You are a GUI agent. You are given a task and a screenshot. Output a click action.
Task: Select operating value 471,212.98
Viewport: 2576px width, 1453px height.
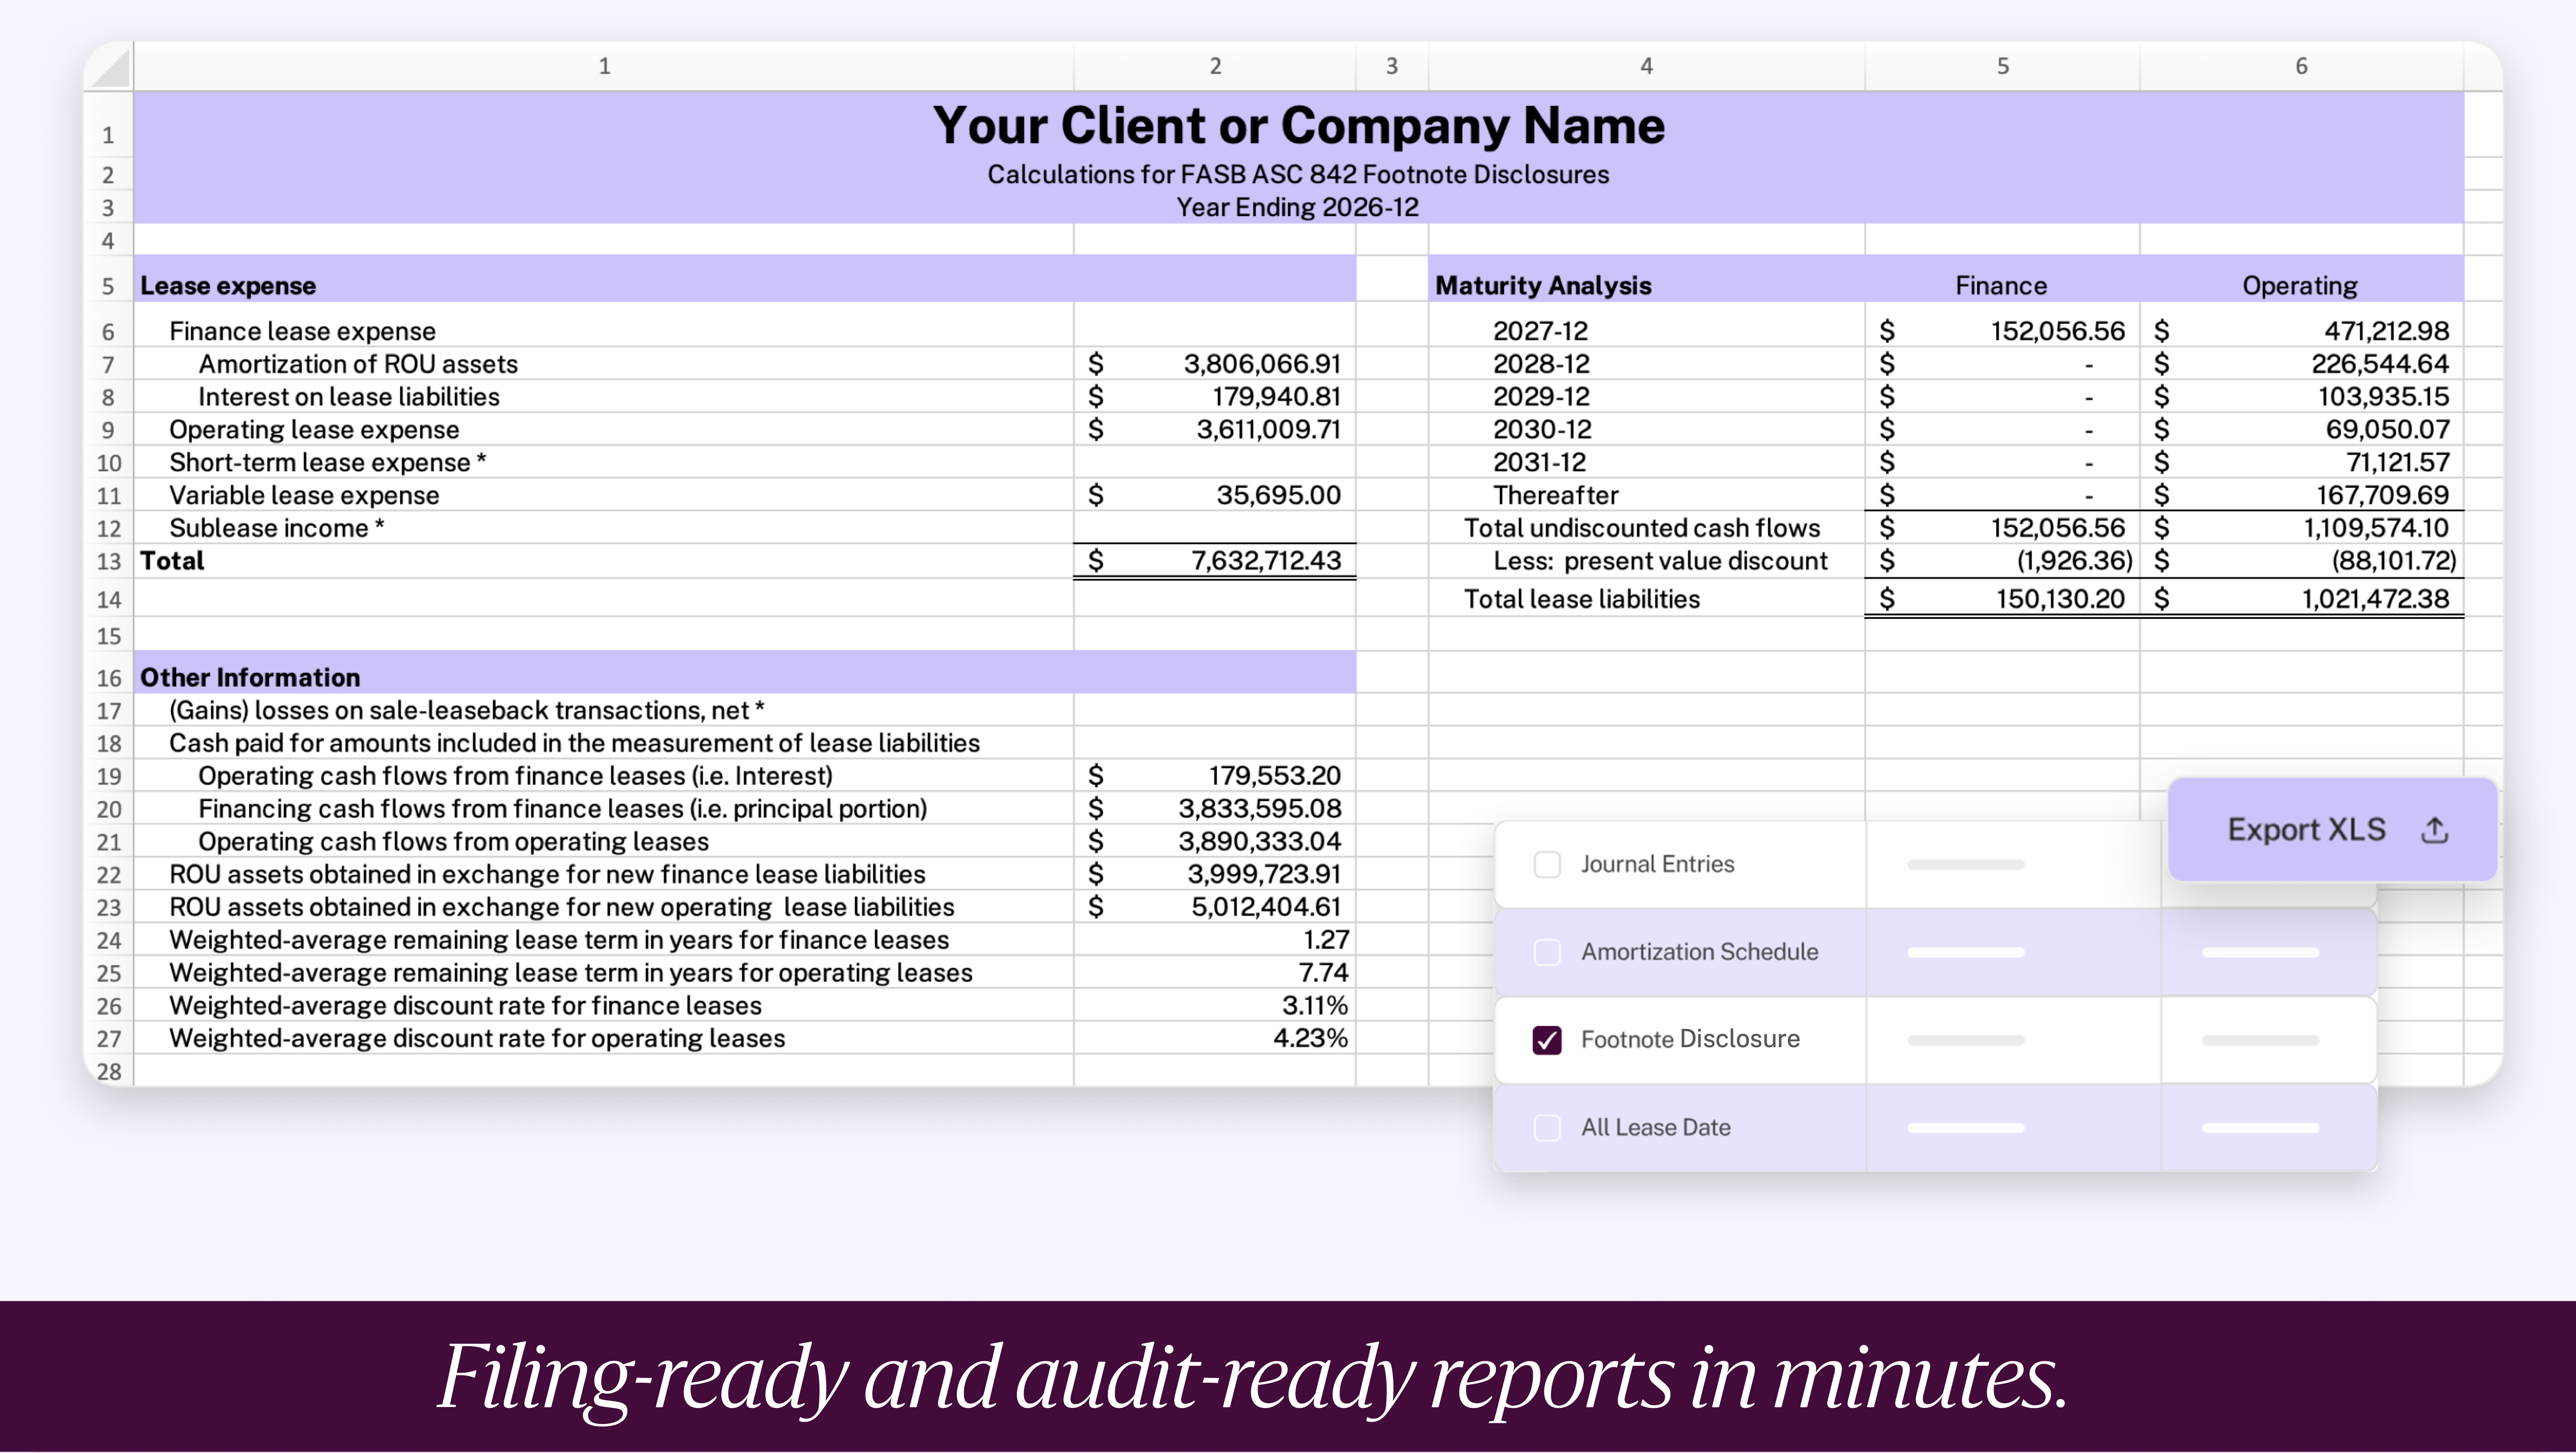pos(2386,331)
